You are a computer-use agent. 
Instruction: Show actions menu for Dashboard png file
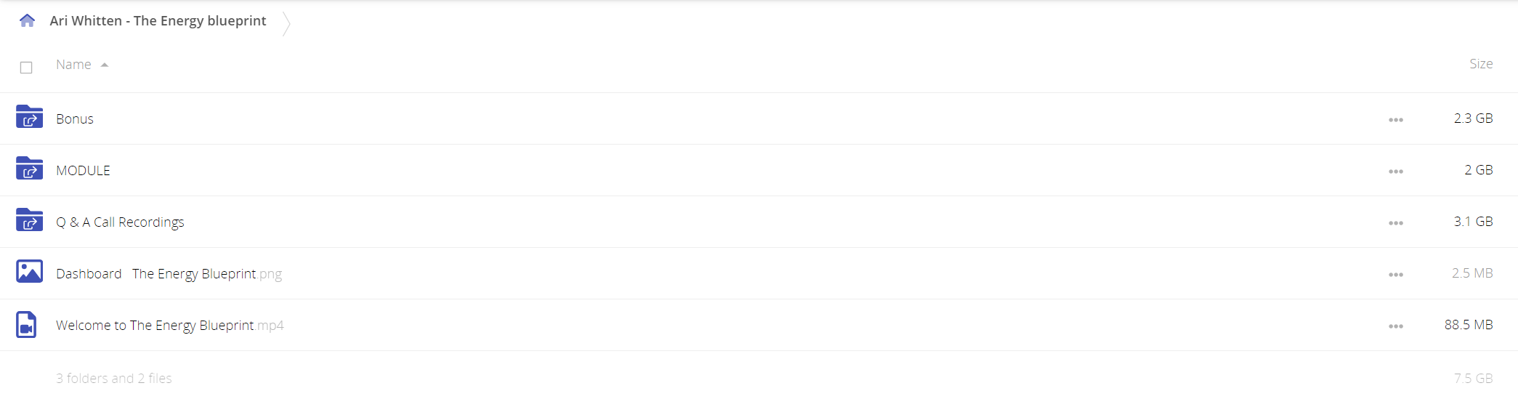click(x=1396, y=275)
